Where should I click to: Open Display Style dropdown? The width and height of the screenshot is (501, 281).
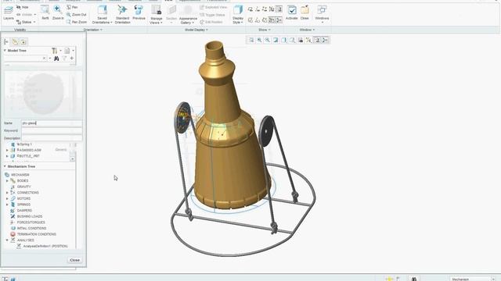pos(238,15)
